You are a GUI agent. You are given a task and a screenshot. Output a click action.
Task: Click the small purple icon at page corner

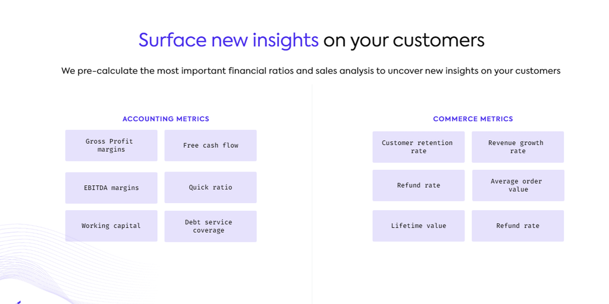[x=19, y=302]
